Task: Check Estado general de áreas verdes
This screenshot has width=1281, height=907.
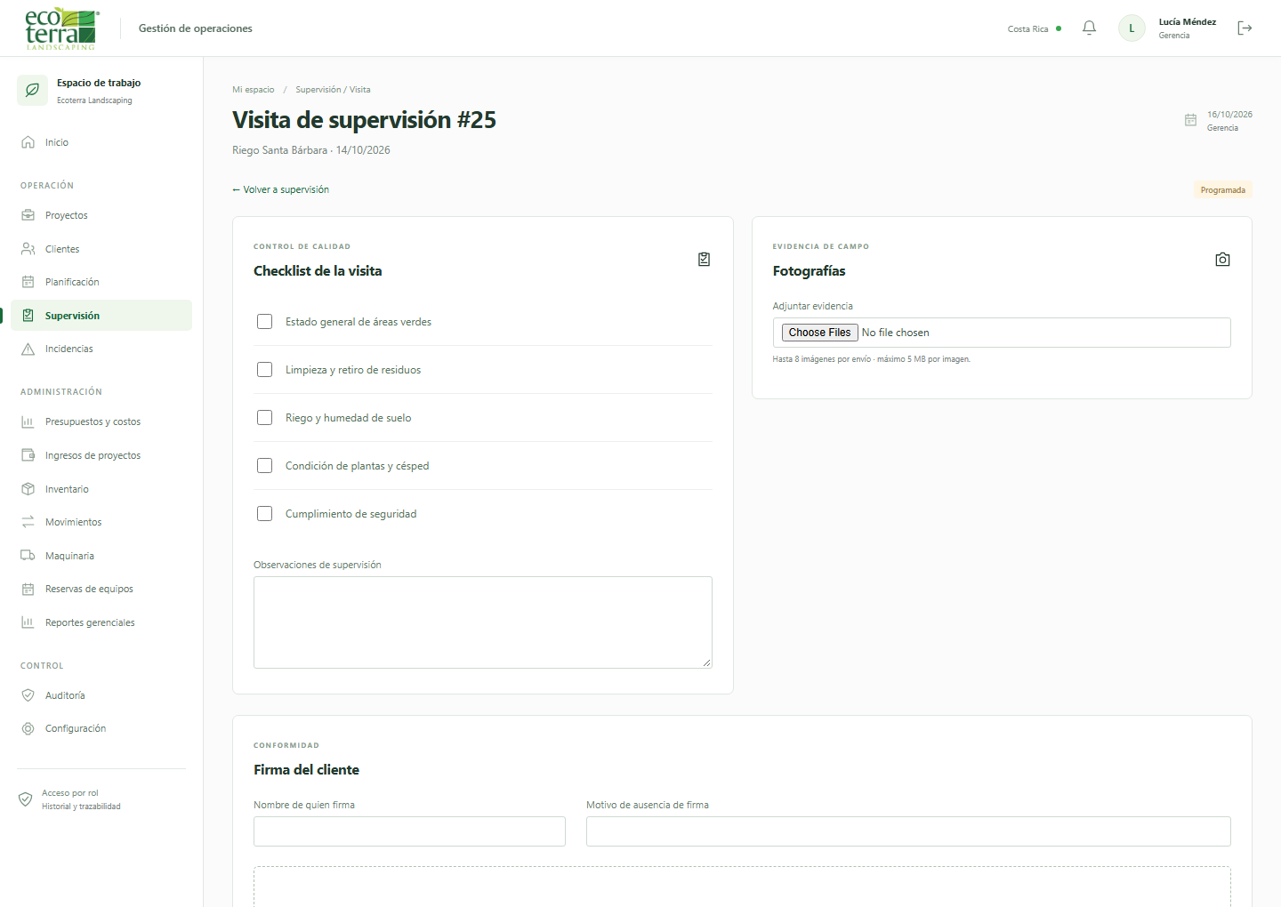Action: [x=264, y=322]
